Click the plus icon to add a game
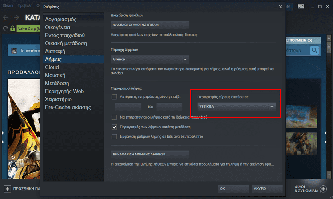This screenshot has height=199, width=333. (8, 189)
